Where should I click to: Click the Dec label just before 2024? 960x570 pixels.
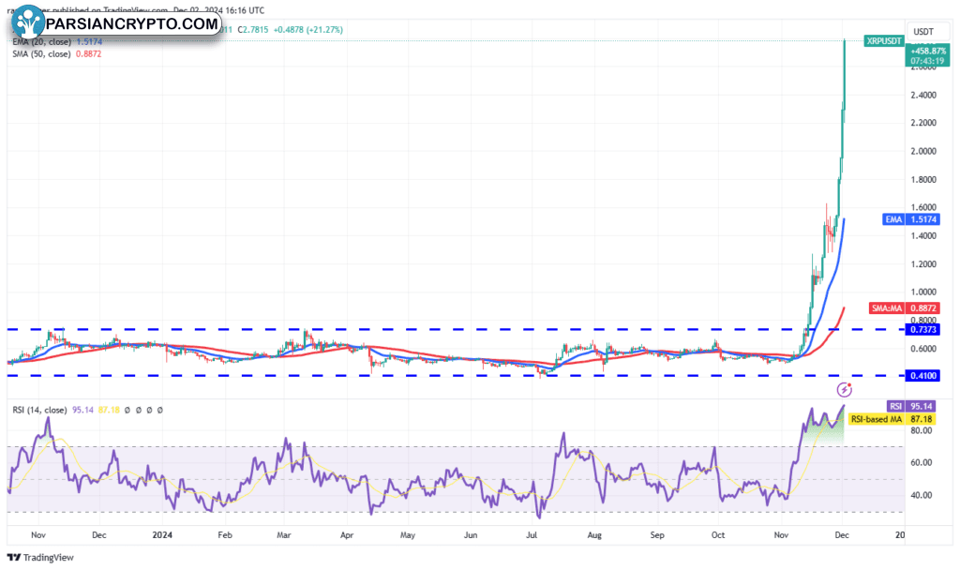[x=98, y=535]
